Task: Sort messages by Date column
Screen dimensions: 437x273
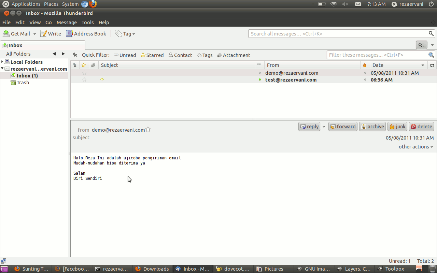Action: (398, 65)
